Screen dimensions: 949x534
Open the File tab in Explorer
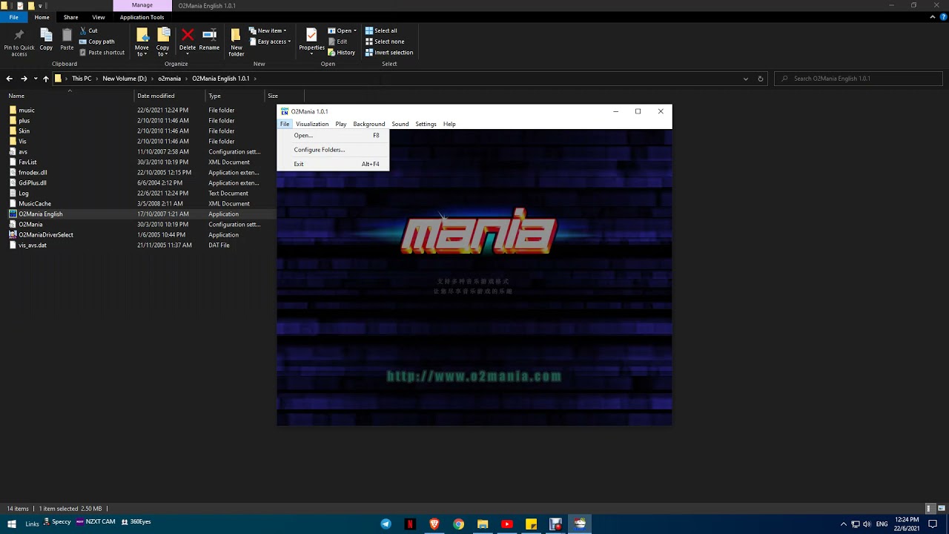coord(13,17)
